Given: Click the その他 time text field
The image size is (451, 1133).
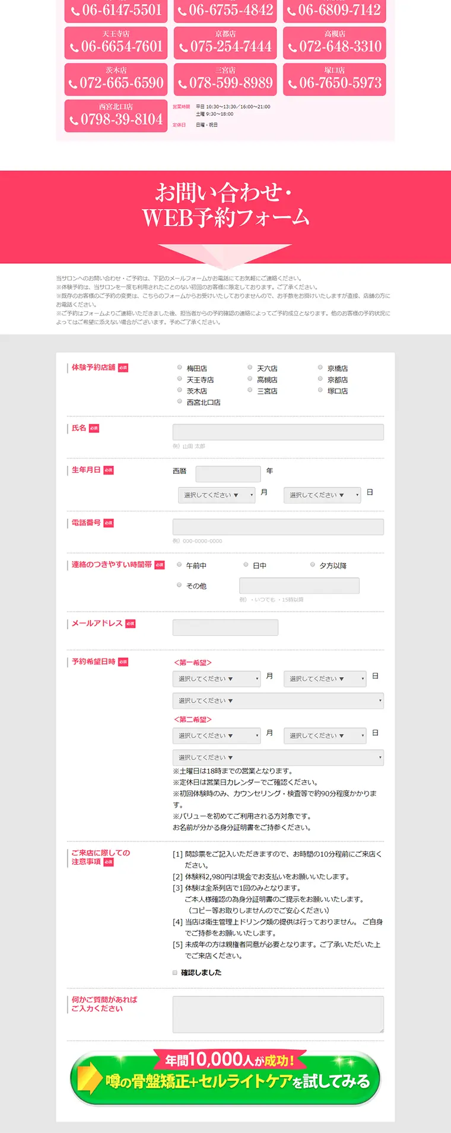Looking at the screenshot, I should tap(299, 586).
